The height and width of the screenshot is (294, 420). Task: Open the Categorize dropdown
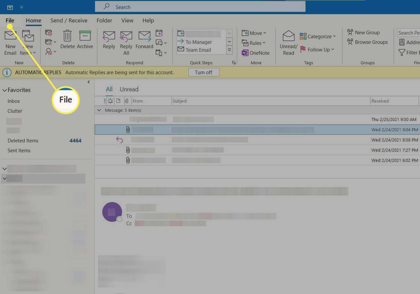tap(318, 36)
